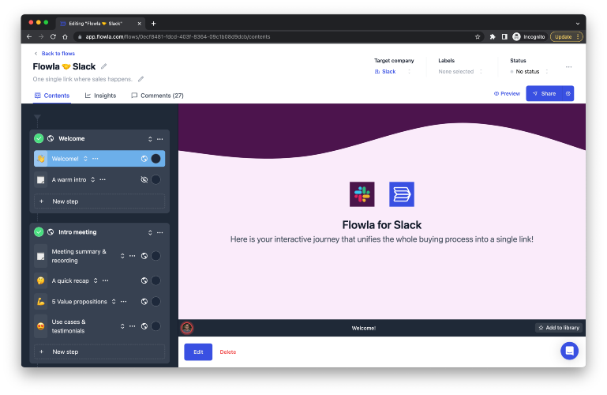Toggle completion check of Intro meeting section
The width and height of the screenshot is (607, 395).
39,232
